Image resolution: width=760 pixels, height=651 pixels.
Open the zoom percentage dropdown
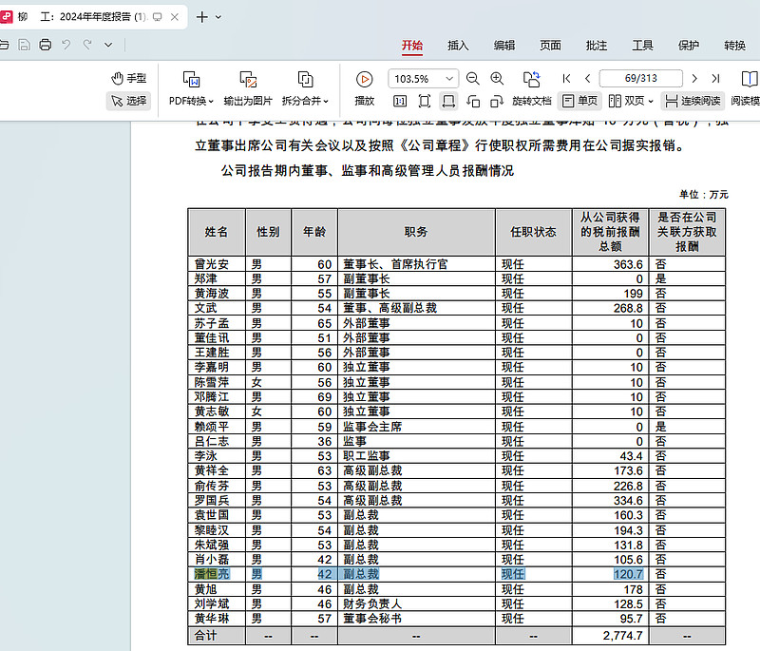pyautogui.click(x=449, y=79)
